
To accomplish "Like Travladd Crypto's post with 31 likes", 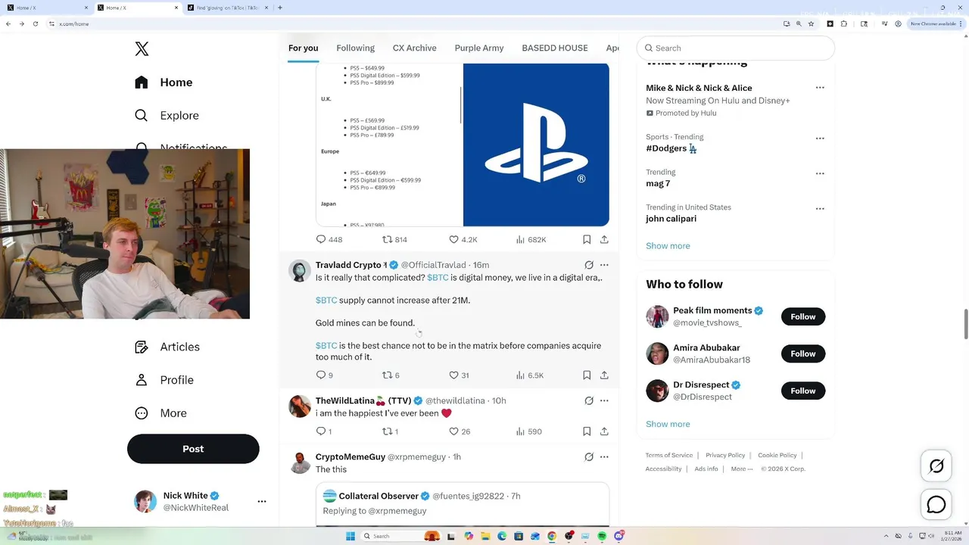I will coord(459,375).
